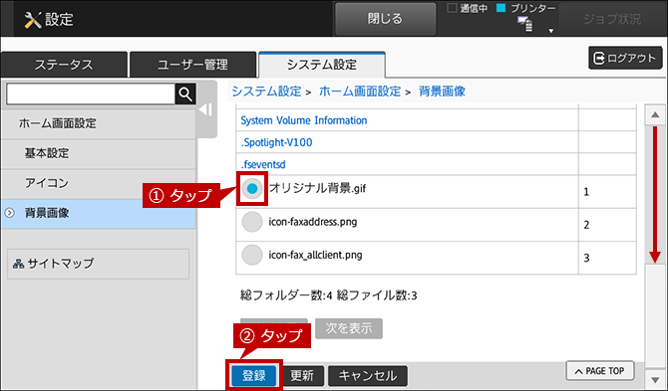Click the 更新 button
668x391 pixels.
point(302,376)
